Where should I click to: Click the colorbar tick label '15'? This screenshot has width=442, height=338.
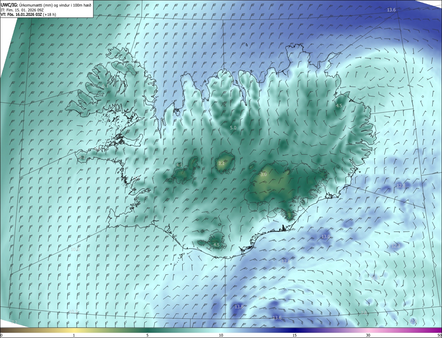point(295,336)
